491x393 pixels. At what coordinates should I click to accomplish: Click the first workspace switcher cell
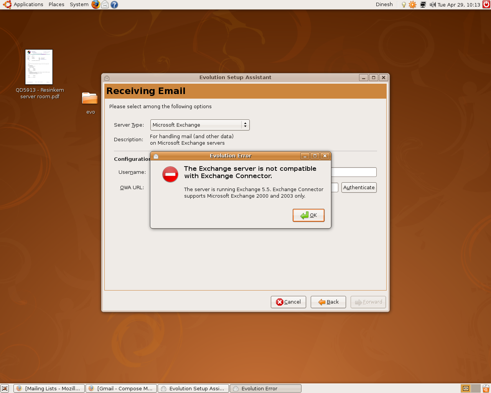(466, 388)
